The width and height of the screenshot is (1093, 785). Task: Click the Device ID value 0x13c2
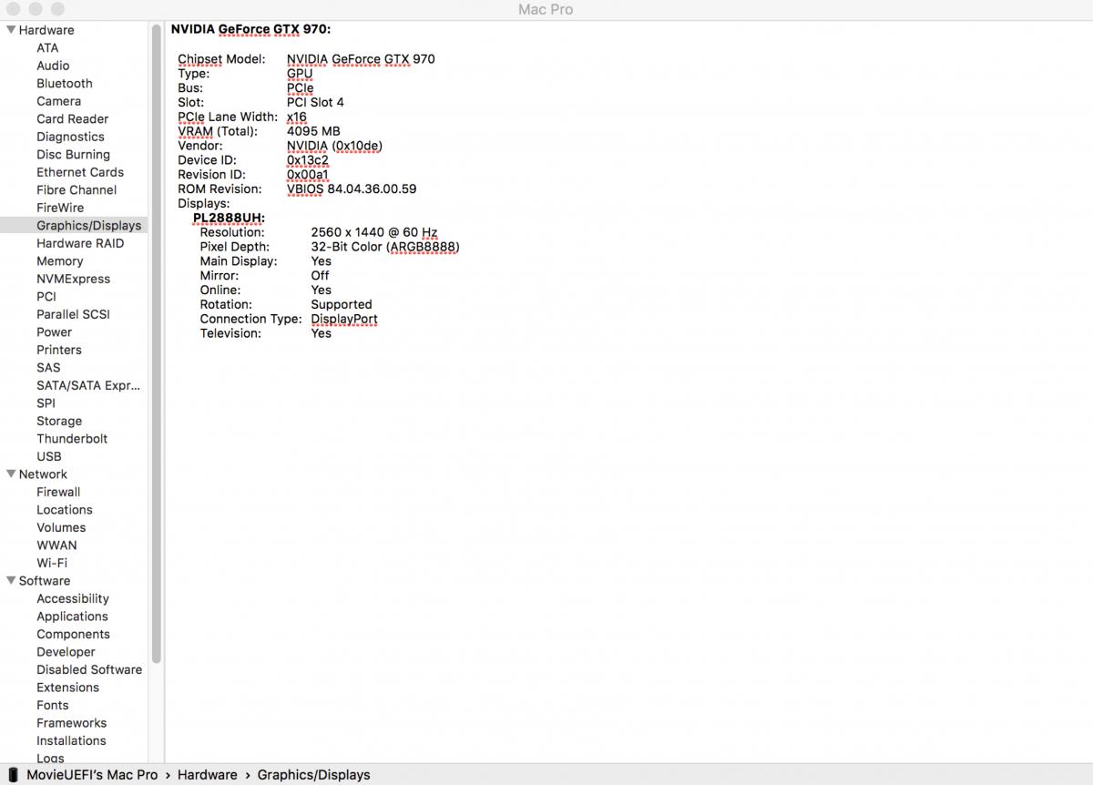(308, 160)
